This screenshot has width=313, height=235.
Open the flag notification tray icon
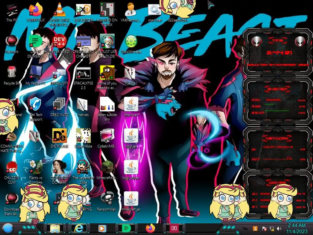coord(264,228)
